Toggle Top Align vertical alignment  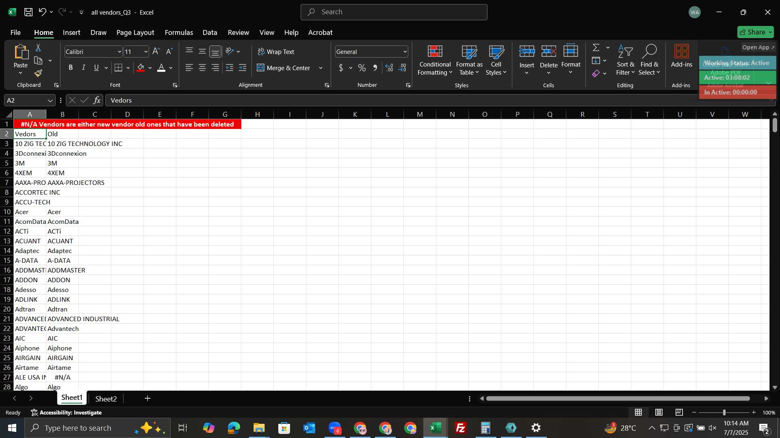click(189, 52)
